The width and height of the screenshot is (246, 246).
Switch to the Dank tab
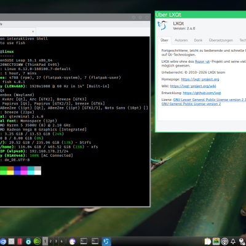pyautogui.click(x=198, y=40)
